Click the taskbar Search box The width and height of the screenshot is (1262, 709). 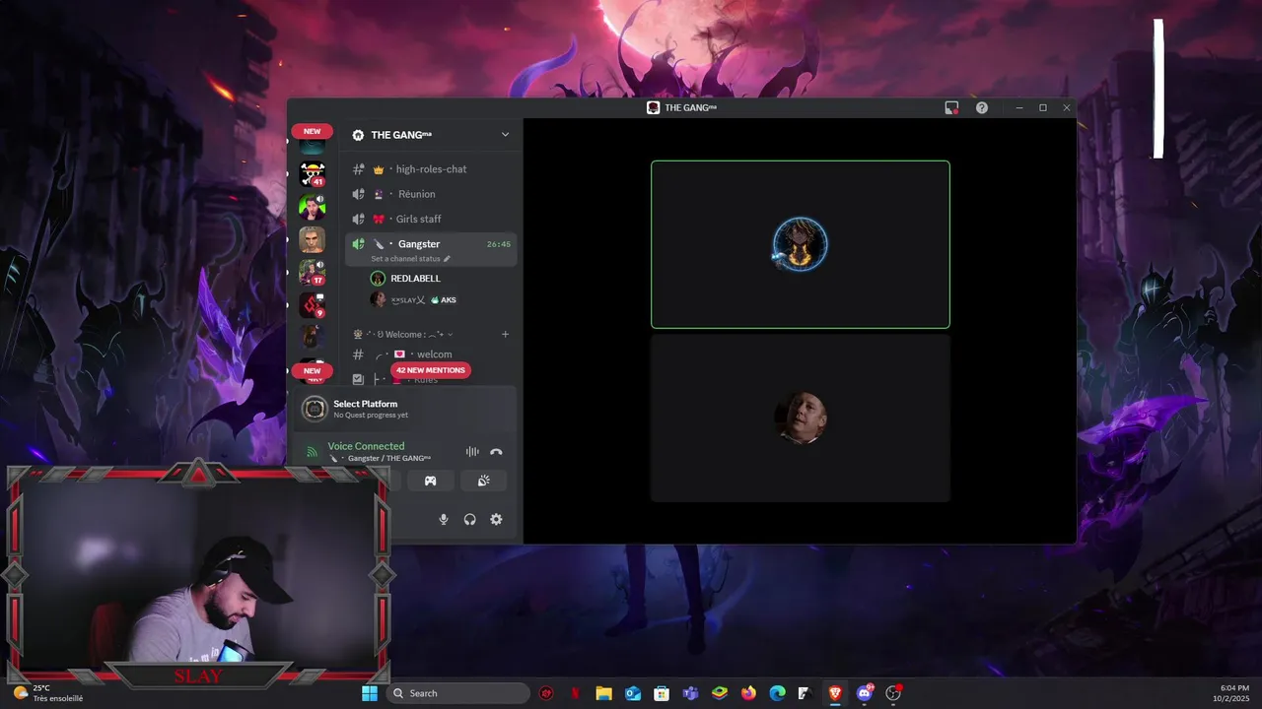click(457, 693)
